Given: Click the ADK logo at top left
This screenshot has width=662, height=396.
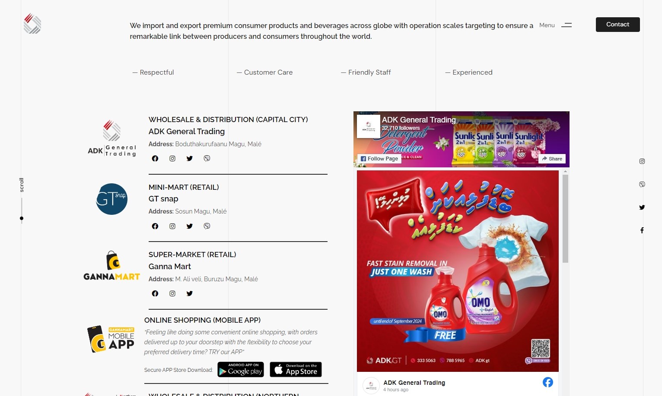Looking at the screenshot, I should pyautogui.click(x=32, y=23).
